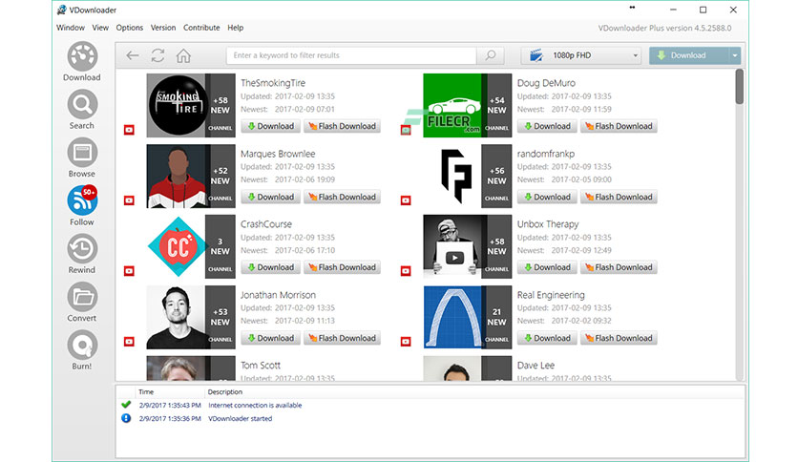Screen dimensions: 798x462
Task: Click the keyword filter input field
Action: [351, 55]
